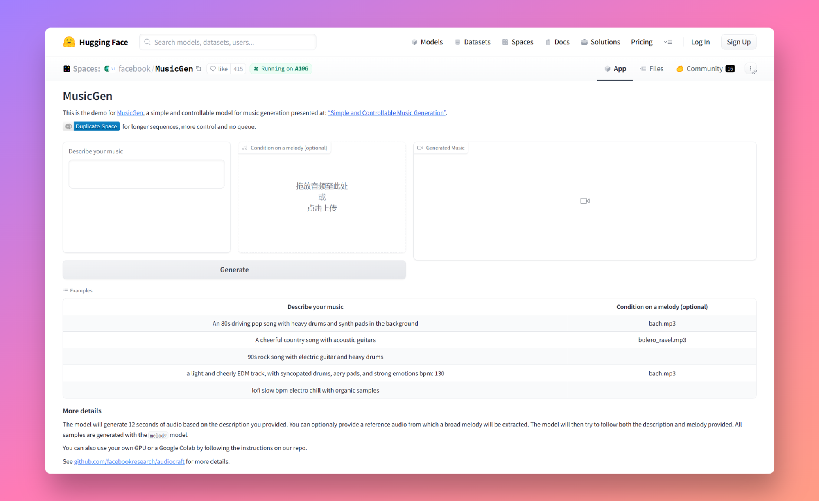Go to Spaces in top navigation
Viewport: 819px width, 501px height.
point(518,42)
